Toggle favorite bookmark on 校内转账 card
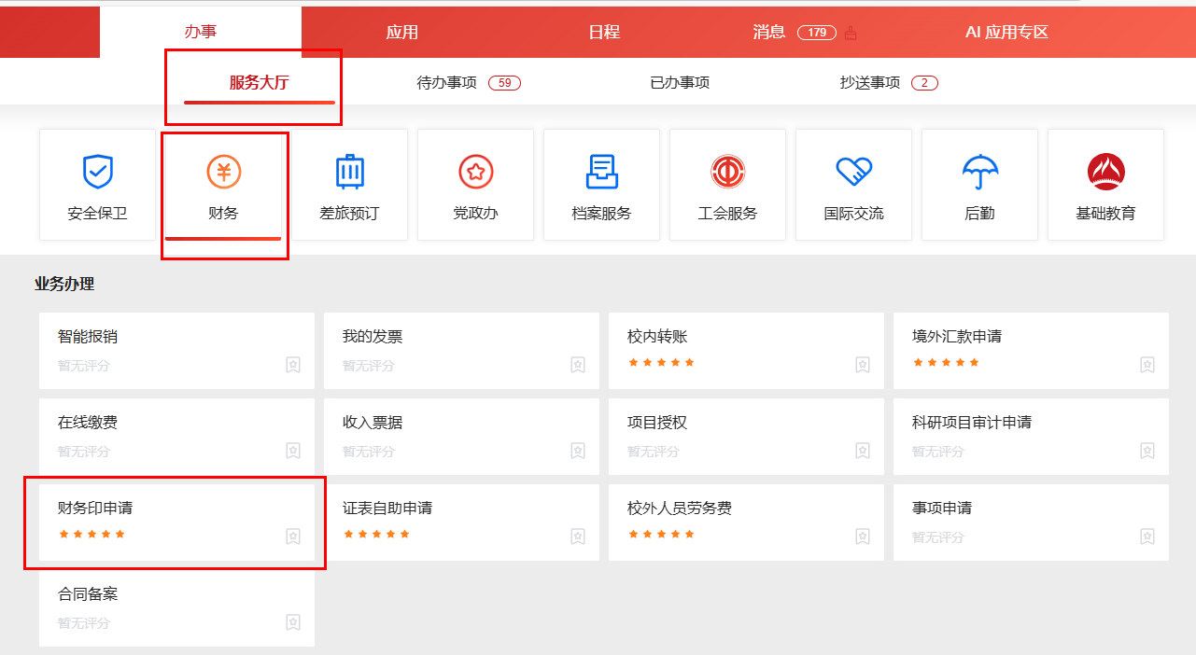Viewport: 1196px width, 655px height. pyautogui.click(x=863, y=365)
